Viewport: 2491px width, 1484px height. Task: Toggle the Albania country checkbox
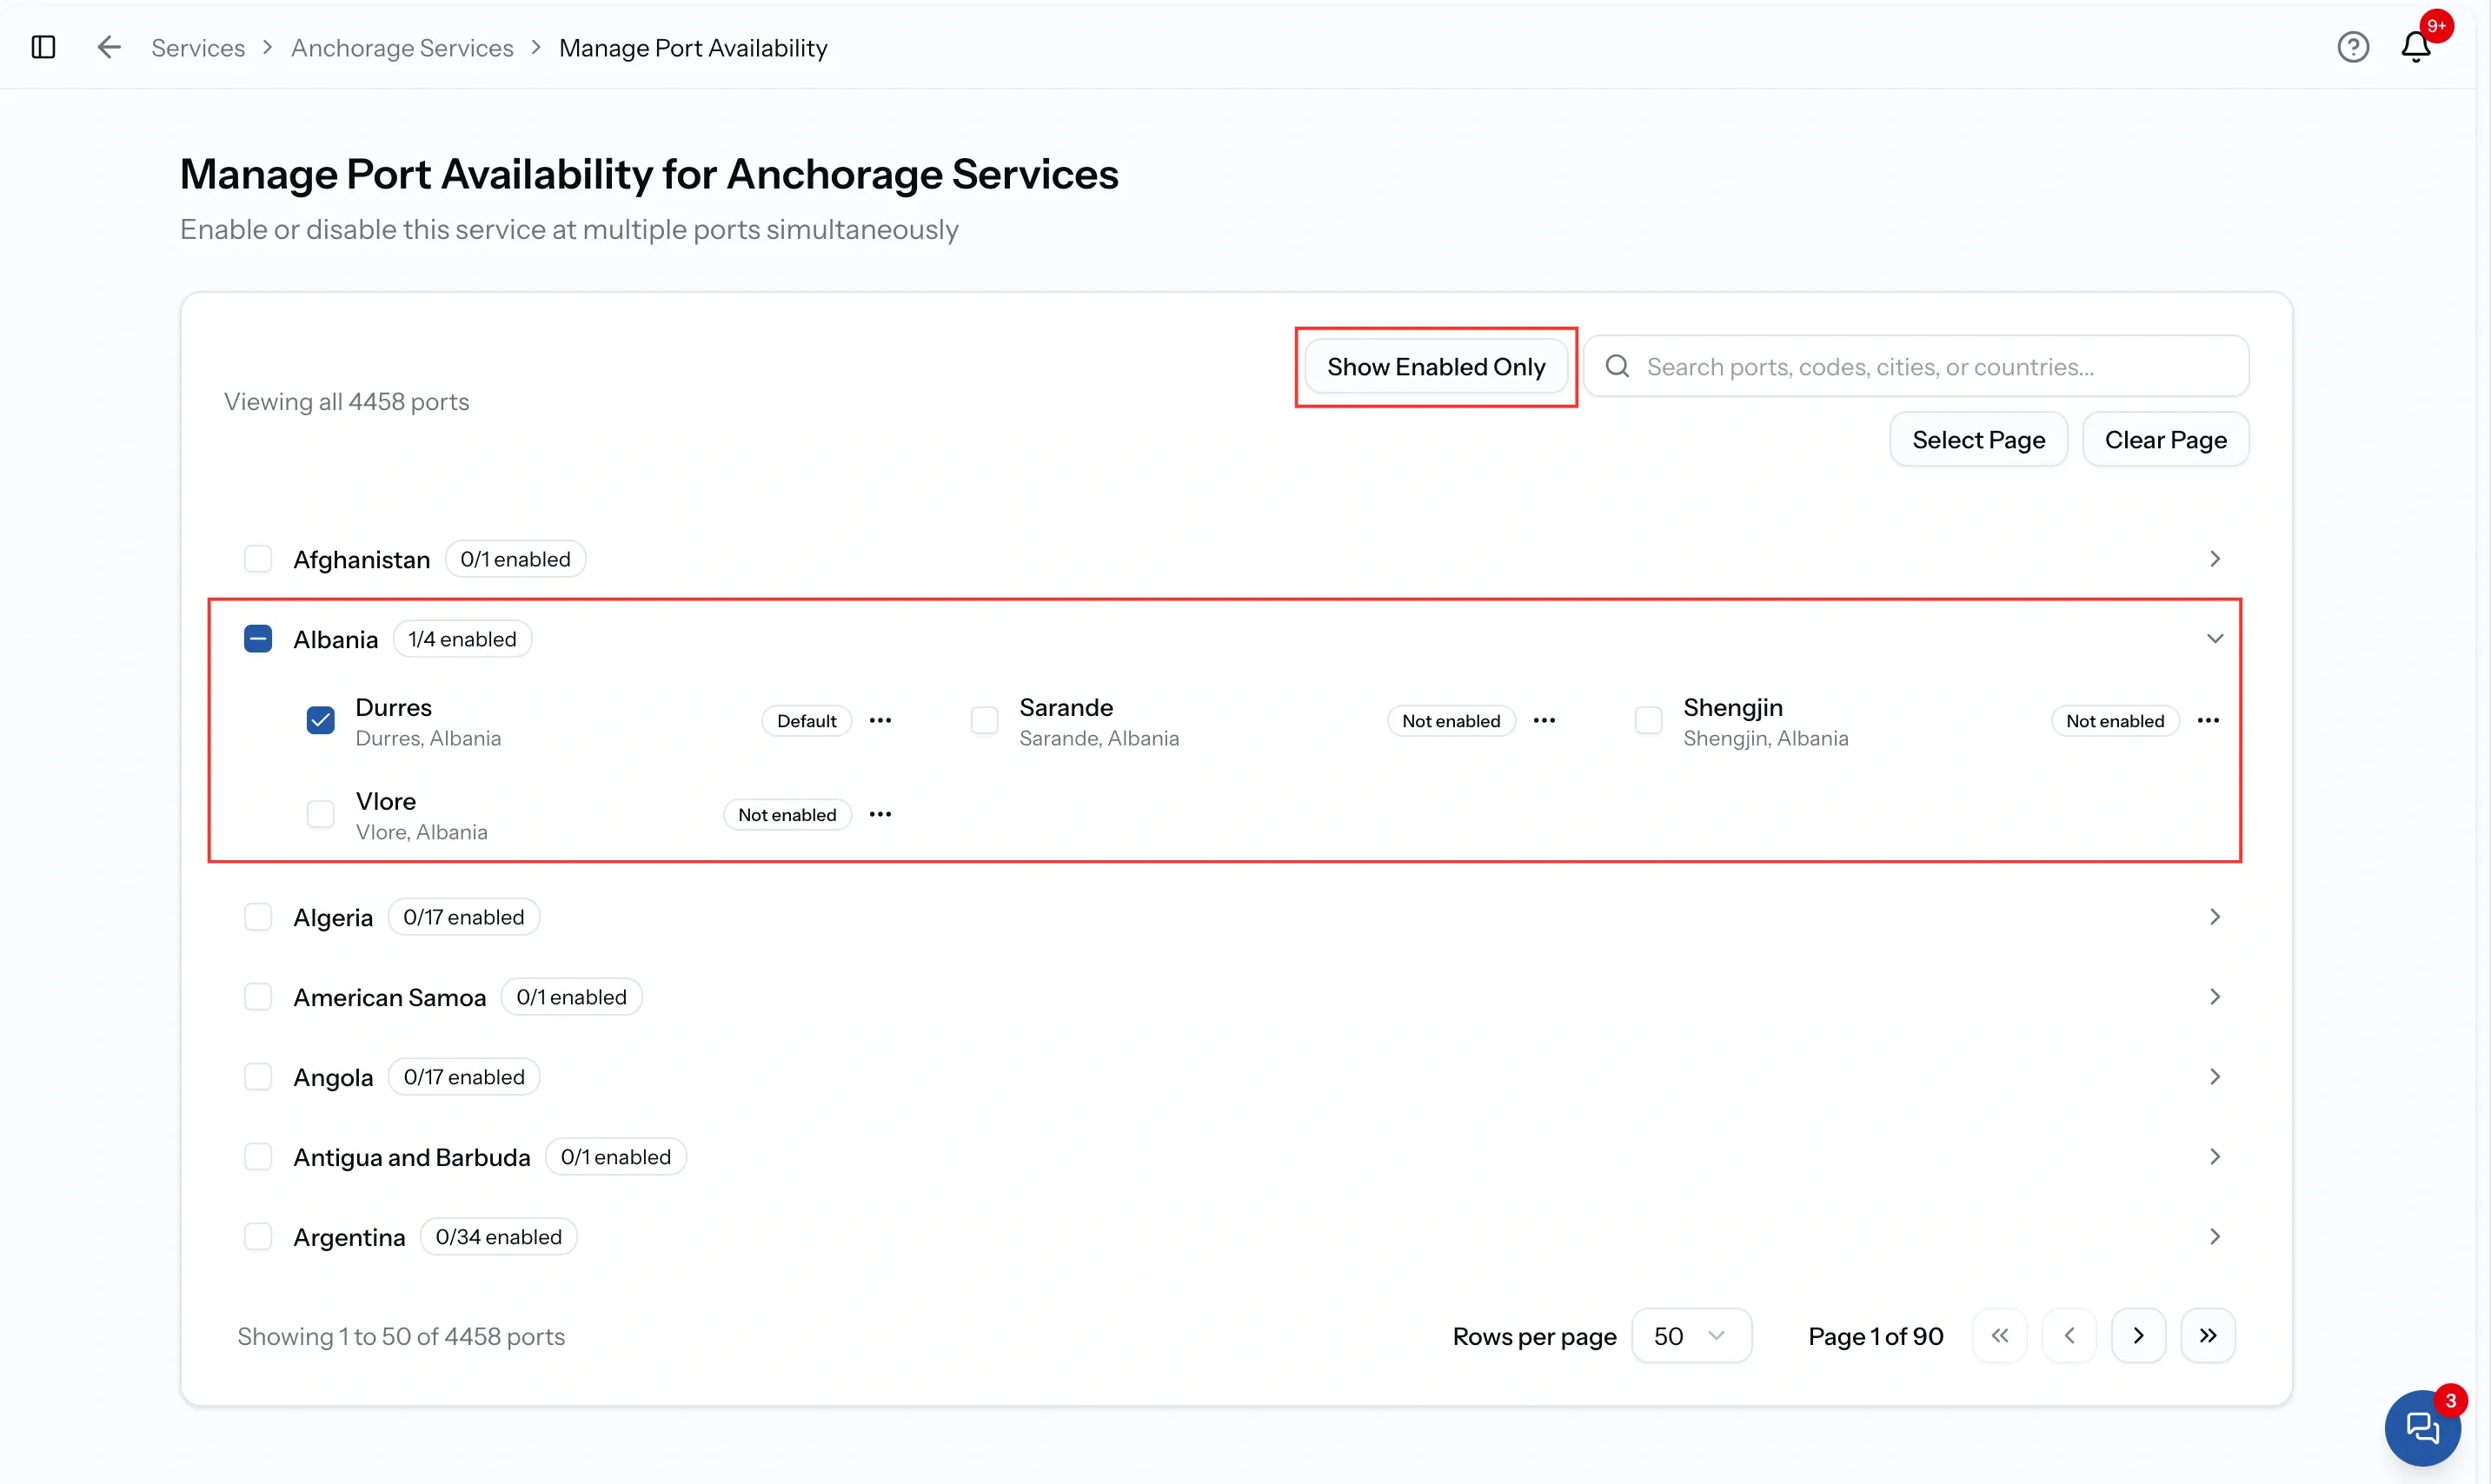pyautogui.click(x=258, y=638)
